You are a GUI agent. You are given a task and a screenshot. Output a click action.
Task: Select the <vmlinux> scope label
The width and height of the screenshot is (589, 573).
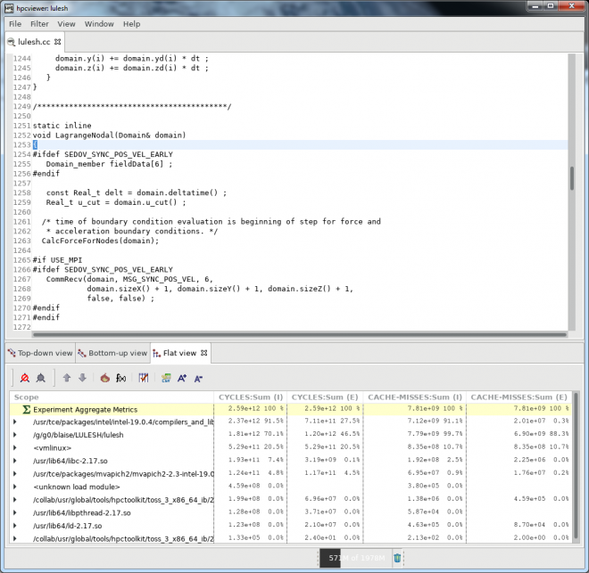(53, 447)
